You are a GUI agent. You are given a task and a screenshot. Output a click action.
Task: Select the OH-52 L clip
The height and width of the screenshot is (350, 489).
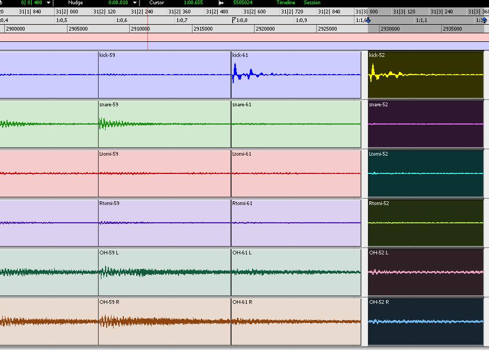(x=426, y=272)
